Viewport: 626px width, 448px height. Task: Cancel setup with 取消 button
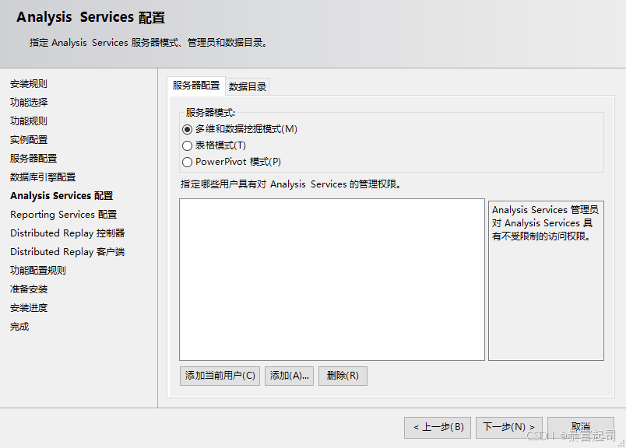pos(580,427)
